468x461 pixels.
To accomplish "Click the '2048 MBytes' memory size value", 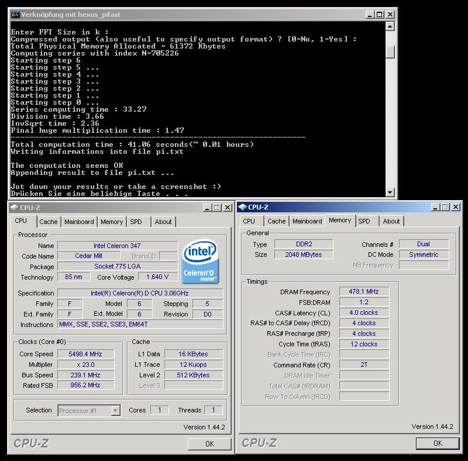I will (304, 254).
